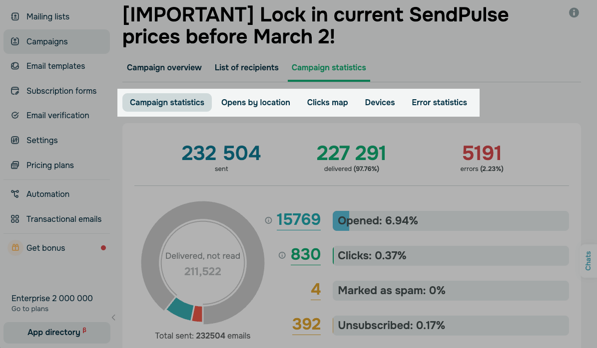Screen dimensions: 597x348
Task: Show the Clicks map view
Action: 327,102
